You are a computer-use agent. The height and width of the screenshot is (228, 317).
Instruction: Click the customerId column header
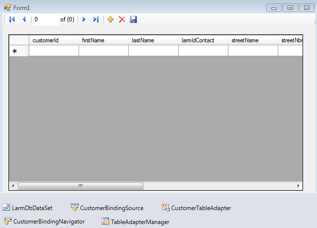pyautogui.click(x=54, y=40)
